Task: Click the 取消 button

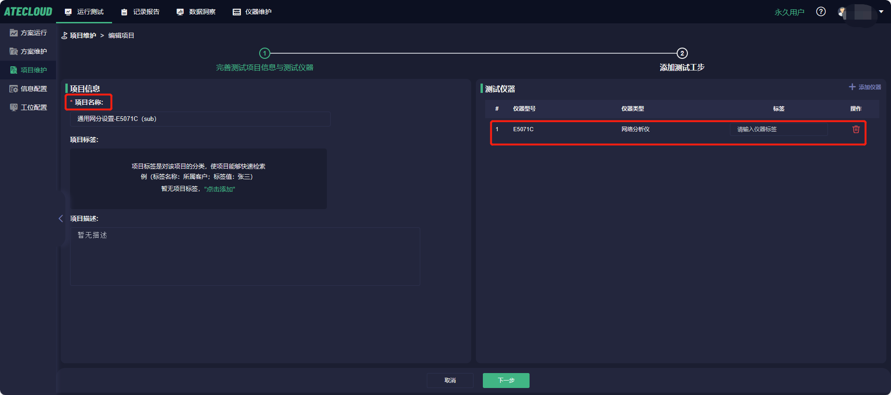Action: pyautogui.click(x=450, y=381)
